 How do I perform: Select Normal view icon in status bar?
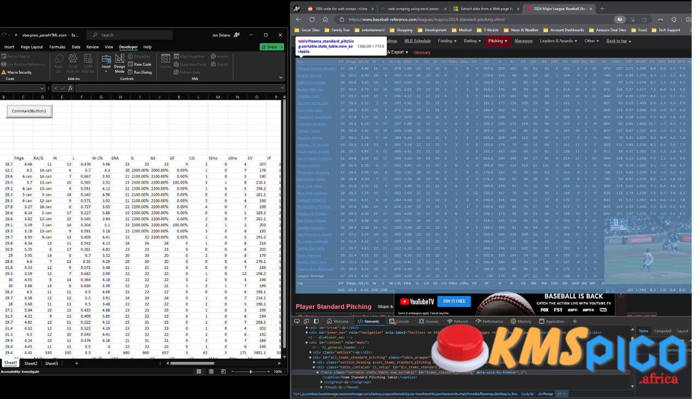click(x=199, y=372)
